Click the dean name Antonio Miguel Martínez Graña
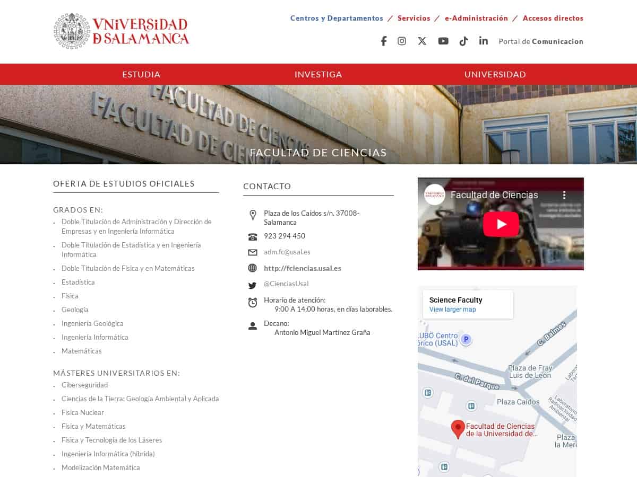 (322, 333)
